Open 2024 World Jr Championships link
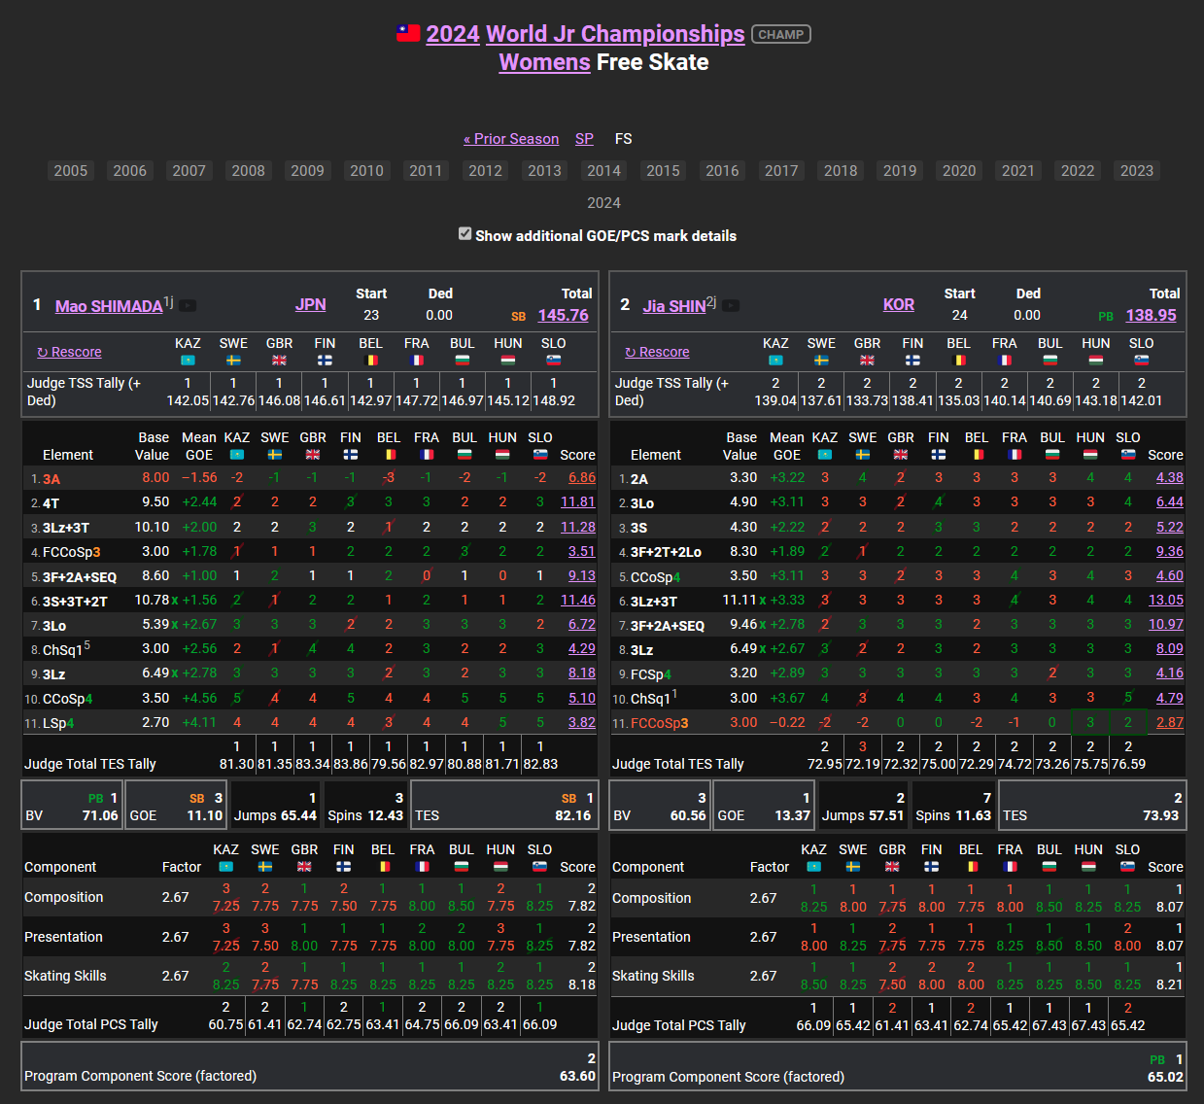Screen dimensions: 1204x1104 coord(585,34)
